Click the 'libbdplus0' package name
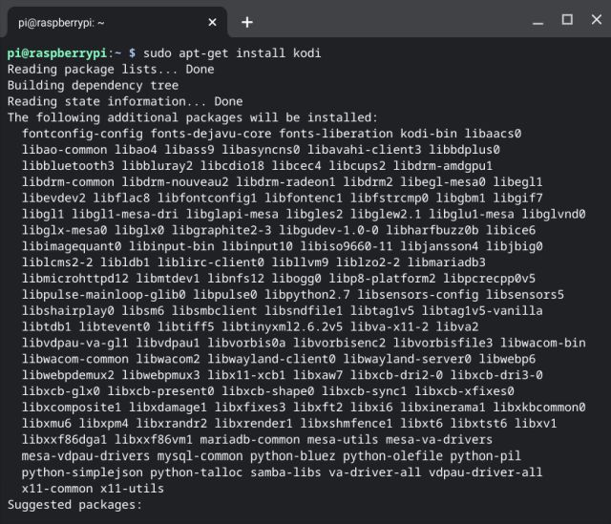The width and height of the screenshot is (611, 524). (464, 150)
